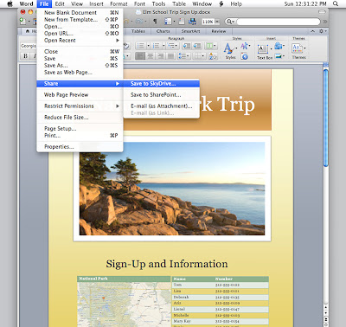Choose Save to SharePoint...
Viewport: 346px width, 327px height.
point(161,94)
